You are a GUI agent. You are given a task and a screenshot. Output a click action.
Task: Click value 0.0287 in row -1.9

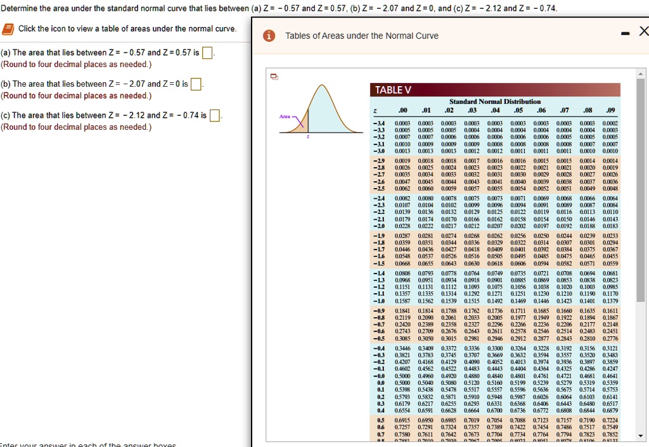(x=402, y=236)
